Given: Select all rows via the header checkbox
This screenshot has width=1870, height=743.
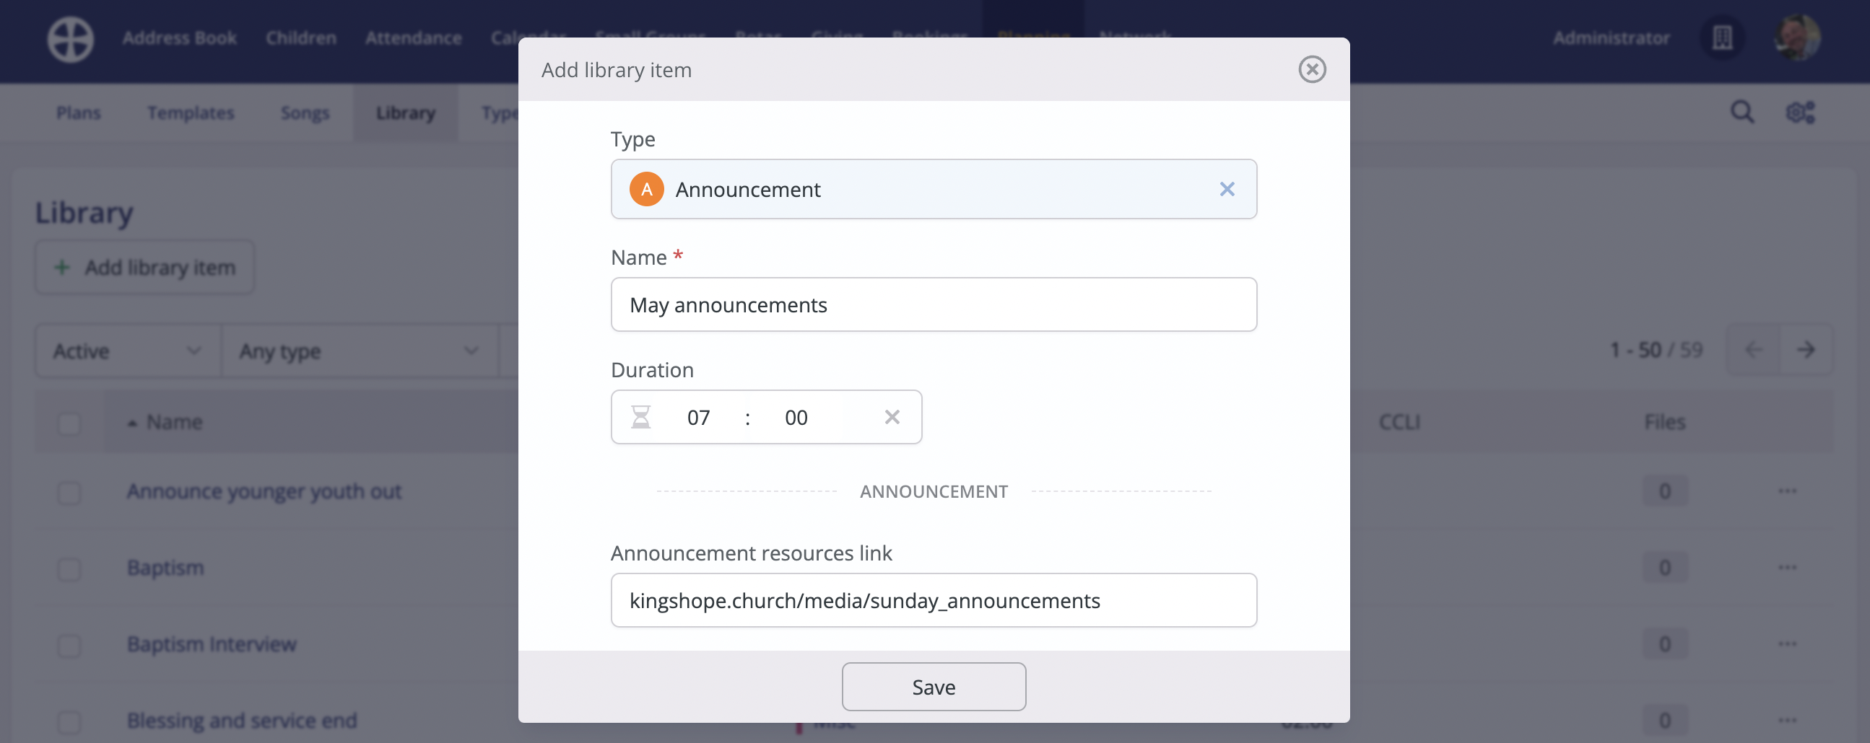Looking at the screenshot, I should 69,421.
